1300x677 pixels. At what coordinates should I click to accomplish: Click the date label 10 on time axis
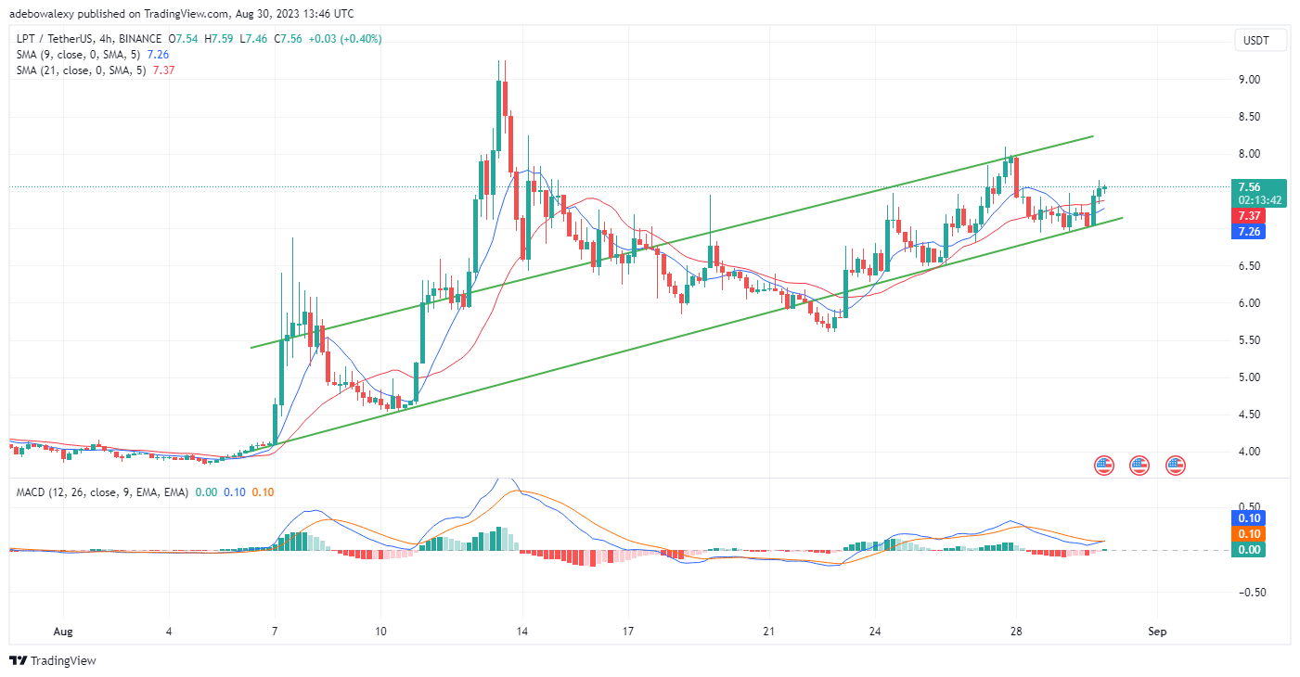click(x=380, y=631)
